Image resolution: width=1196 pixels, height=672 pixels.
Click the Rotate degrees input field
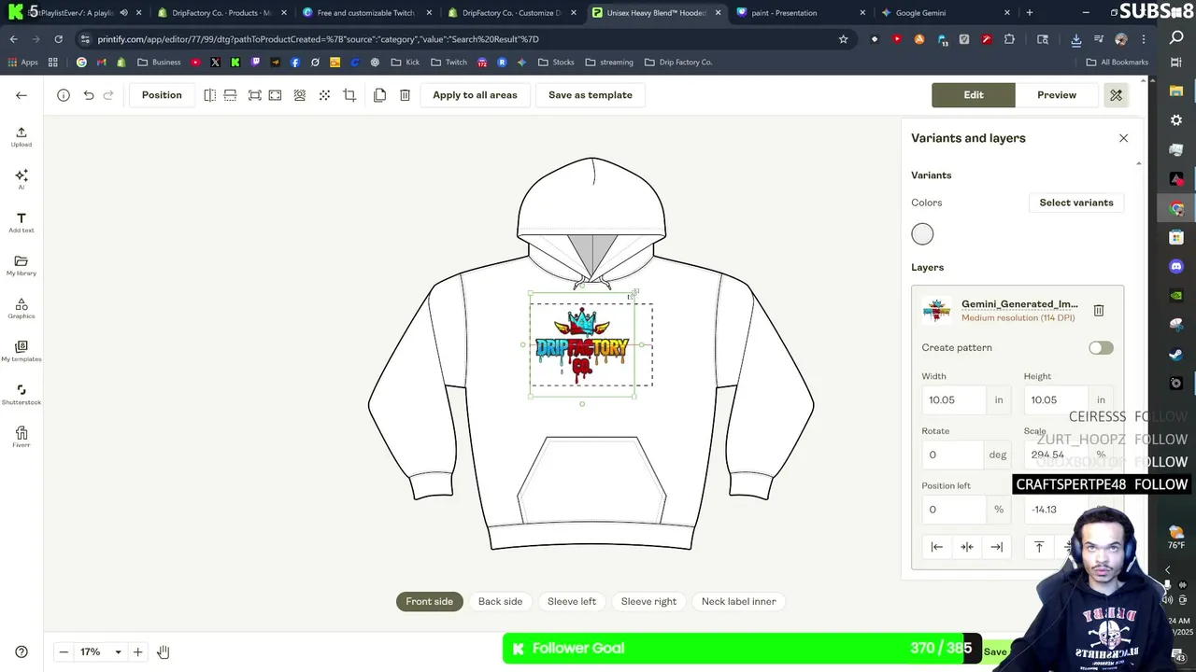[953, 455]
